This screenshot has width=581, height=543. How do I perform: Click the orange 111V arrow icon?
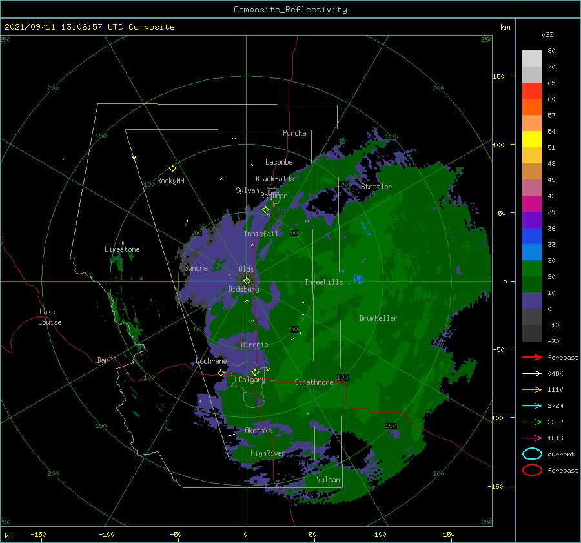[x=532, y=389]
